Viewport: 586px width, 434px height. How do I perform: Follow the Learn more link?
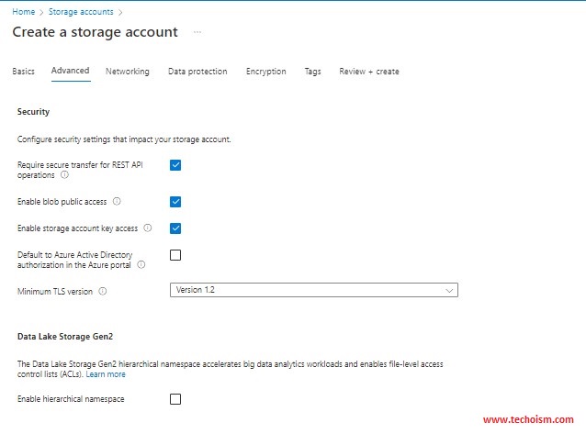(106, 374)
